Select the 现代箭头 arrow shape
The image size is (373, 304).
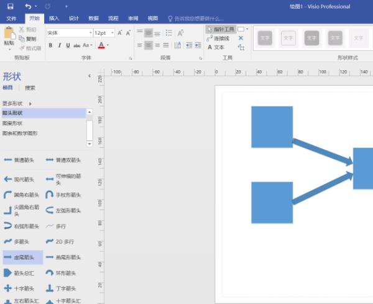pos(19,179)
